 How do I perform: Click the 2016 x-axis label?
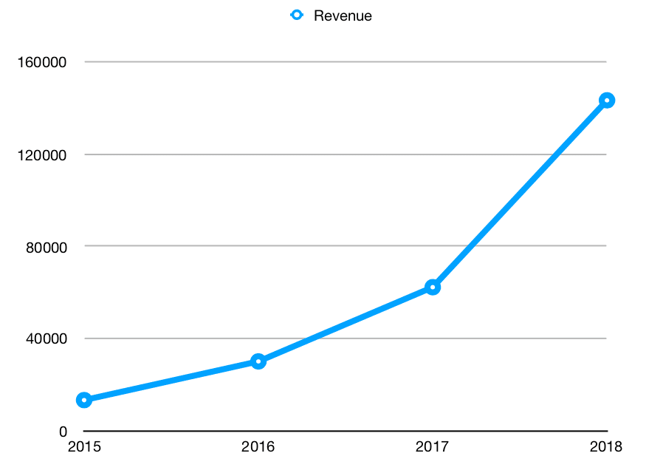pos(258,447)
